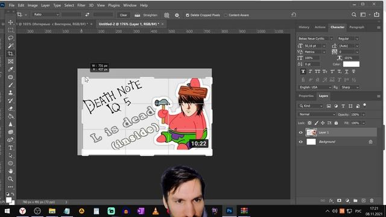Image resolution: width=386 pixels, height=217 pixels.
Task: Select the Clone Stamp tool
Action: pos(10,93)
